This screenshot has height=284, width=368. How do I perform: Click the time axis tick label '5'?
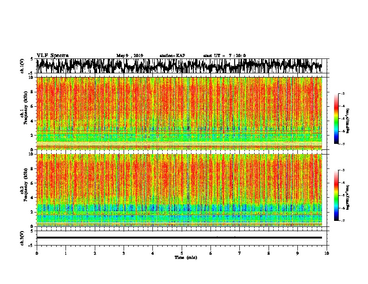tap(182, 253)
